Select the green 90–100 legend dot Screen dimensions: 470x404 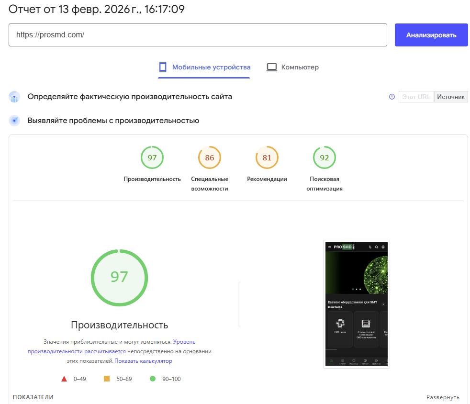(x=153, y=379)
